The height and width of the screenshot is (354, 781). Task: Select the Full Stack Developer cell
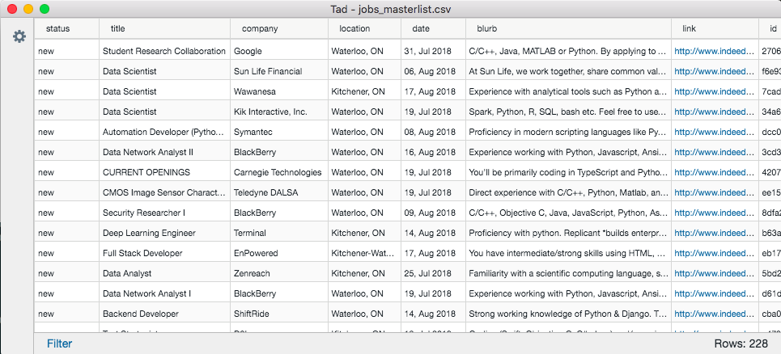[x=164, y=253]
